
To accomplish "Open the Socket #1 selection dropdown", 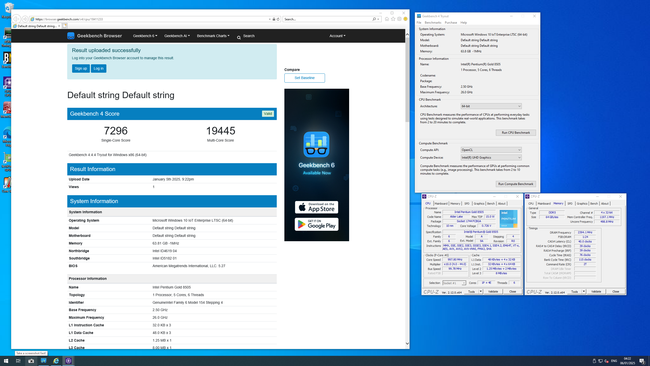I will pos(454,283).
